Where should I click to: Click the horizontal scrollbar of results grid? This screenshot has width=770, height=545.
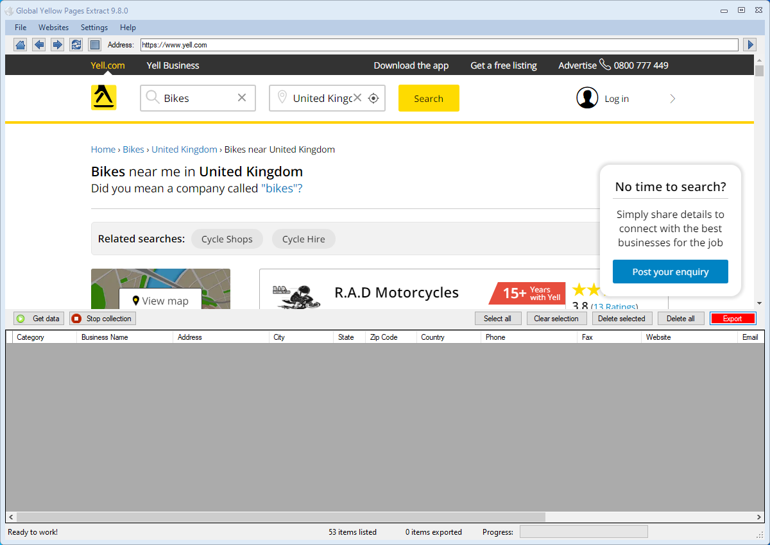(281, 517)
